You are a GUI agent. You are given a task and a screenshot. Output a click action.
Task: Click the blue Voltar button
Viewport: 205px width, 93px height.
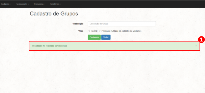(106, 37)
